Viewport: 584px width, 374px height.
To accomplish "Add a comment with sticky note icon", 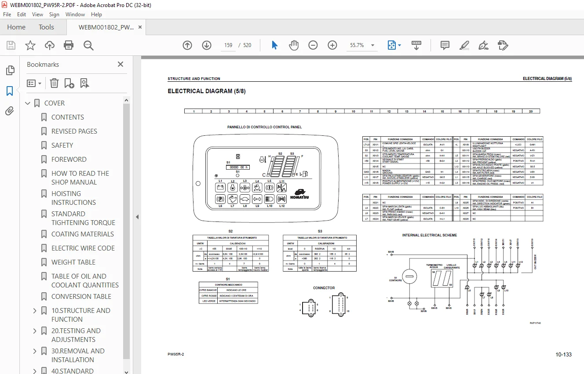I will pyautogui.click(x=445, y=45).
